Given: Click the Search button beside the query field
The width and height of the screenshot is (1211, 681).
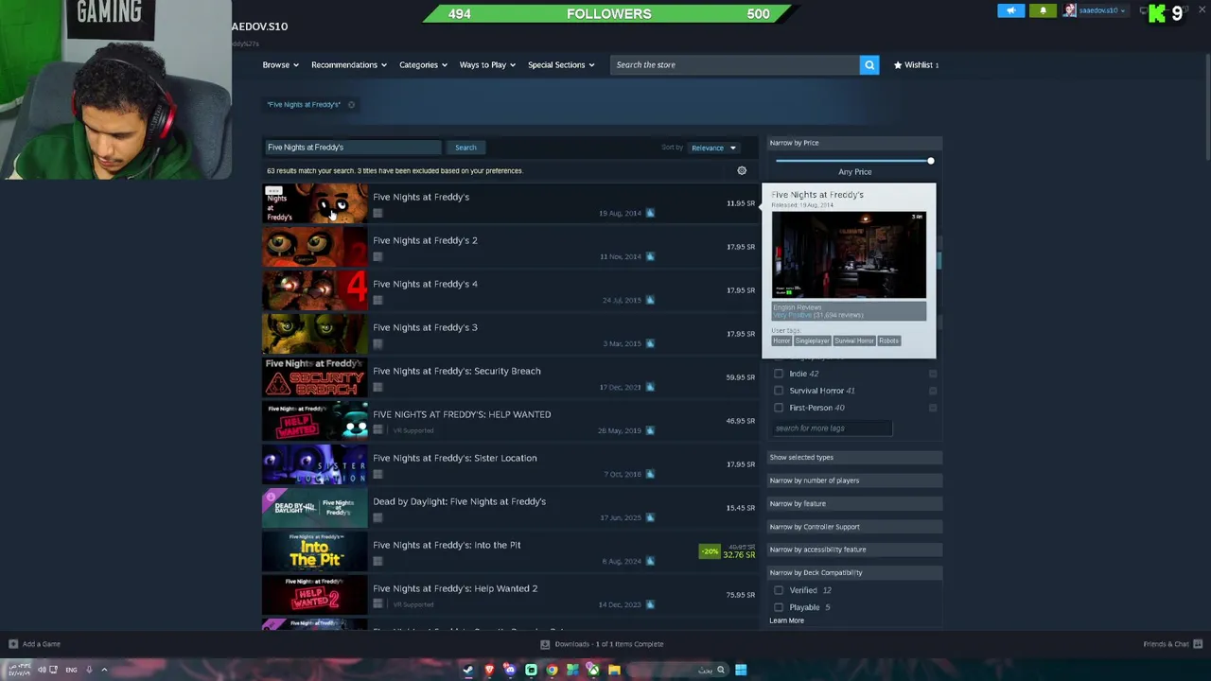Looking at the screenshot, I should click(x=465, y=148).
